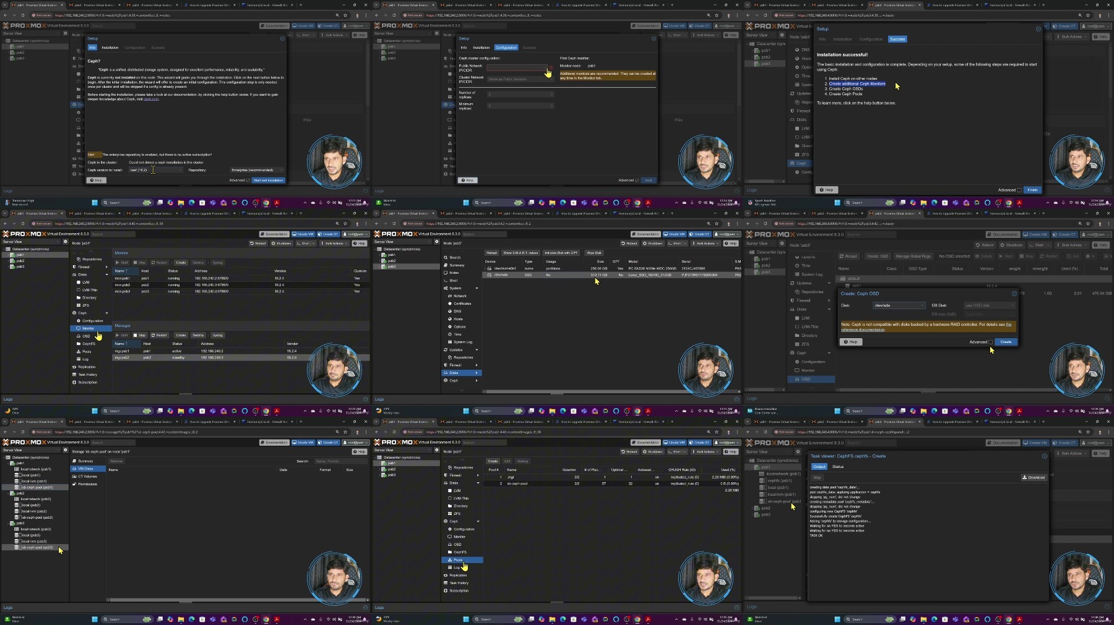
Task: Click Download in the Task viewer window
Action: pyautogui.click(x=1034, y=477)
